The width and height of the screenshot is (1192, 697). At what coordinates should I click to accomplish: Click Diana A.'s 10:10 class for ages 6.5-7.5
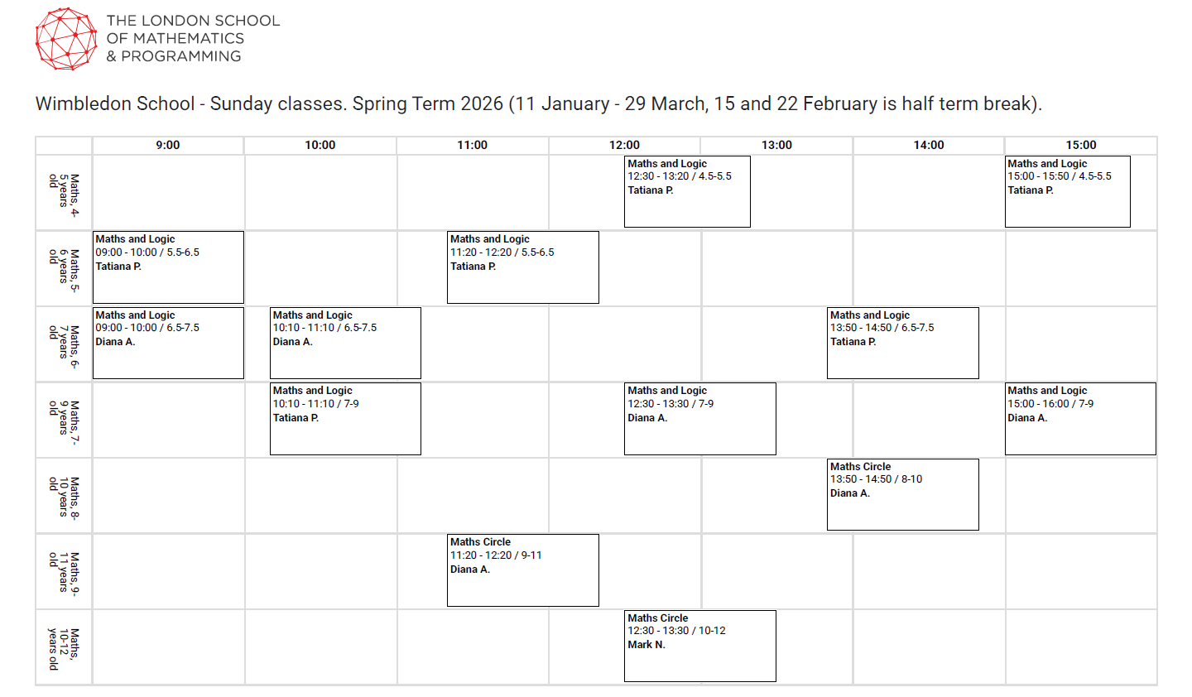[x=345, y=343]
